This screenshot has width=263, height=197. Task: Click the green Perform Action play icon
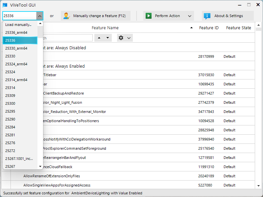click(149, 16)
